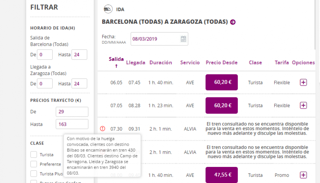Expand options for the 06.05 AVE train
Image resolution: width=320 pixels, height=183 pixels.
coord(303,82)
